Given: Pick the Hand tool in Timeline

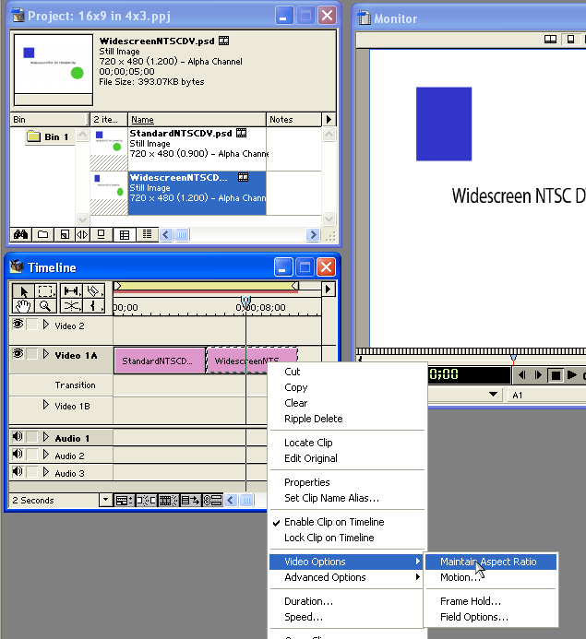Looking at the screenshot, I should [21, 305].
